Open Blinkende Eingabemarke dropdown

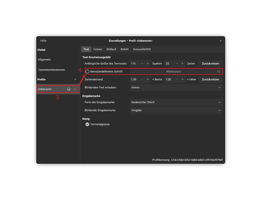point(176,110)
